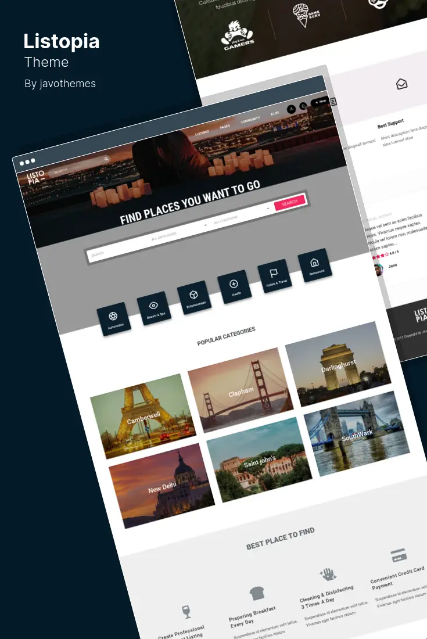Click the Listopia title text at top left
Viewport: 427px width, 639px height.
[x=62, y=41]
